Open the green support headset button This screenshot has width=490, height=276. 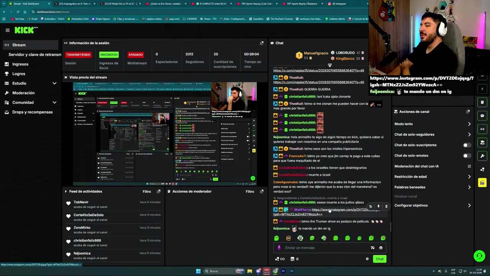[479, 256]
